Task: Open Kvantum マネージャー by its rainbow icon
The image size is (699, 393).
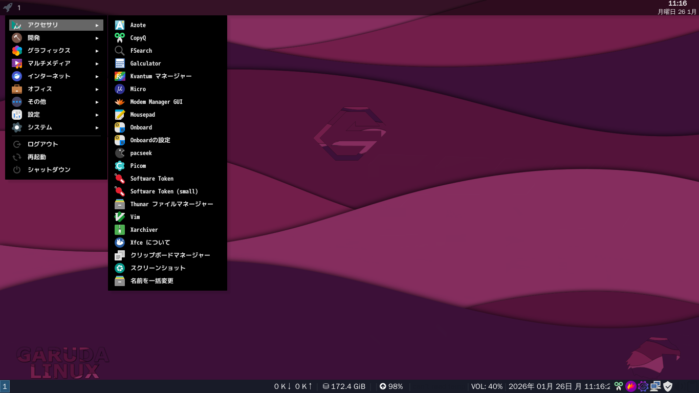Action: (x=120, y=76)
